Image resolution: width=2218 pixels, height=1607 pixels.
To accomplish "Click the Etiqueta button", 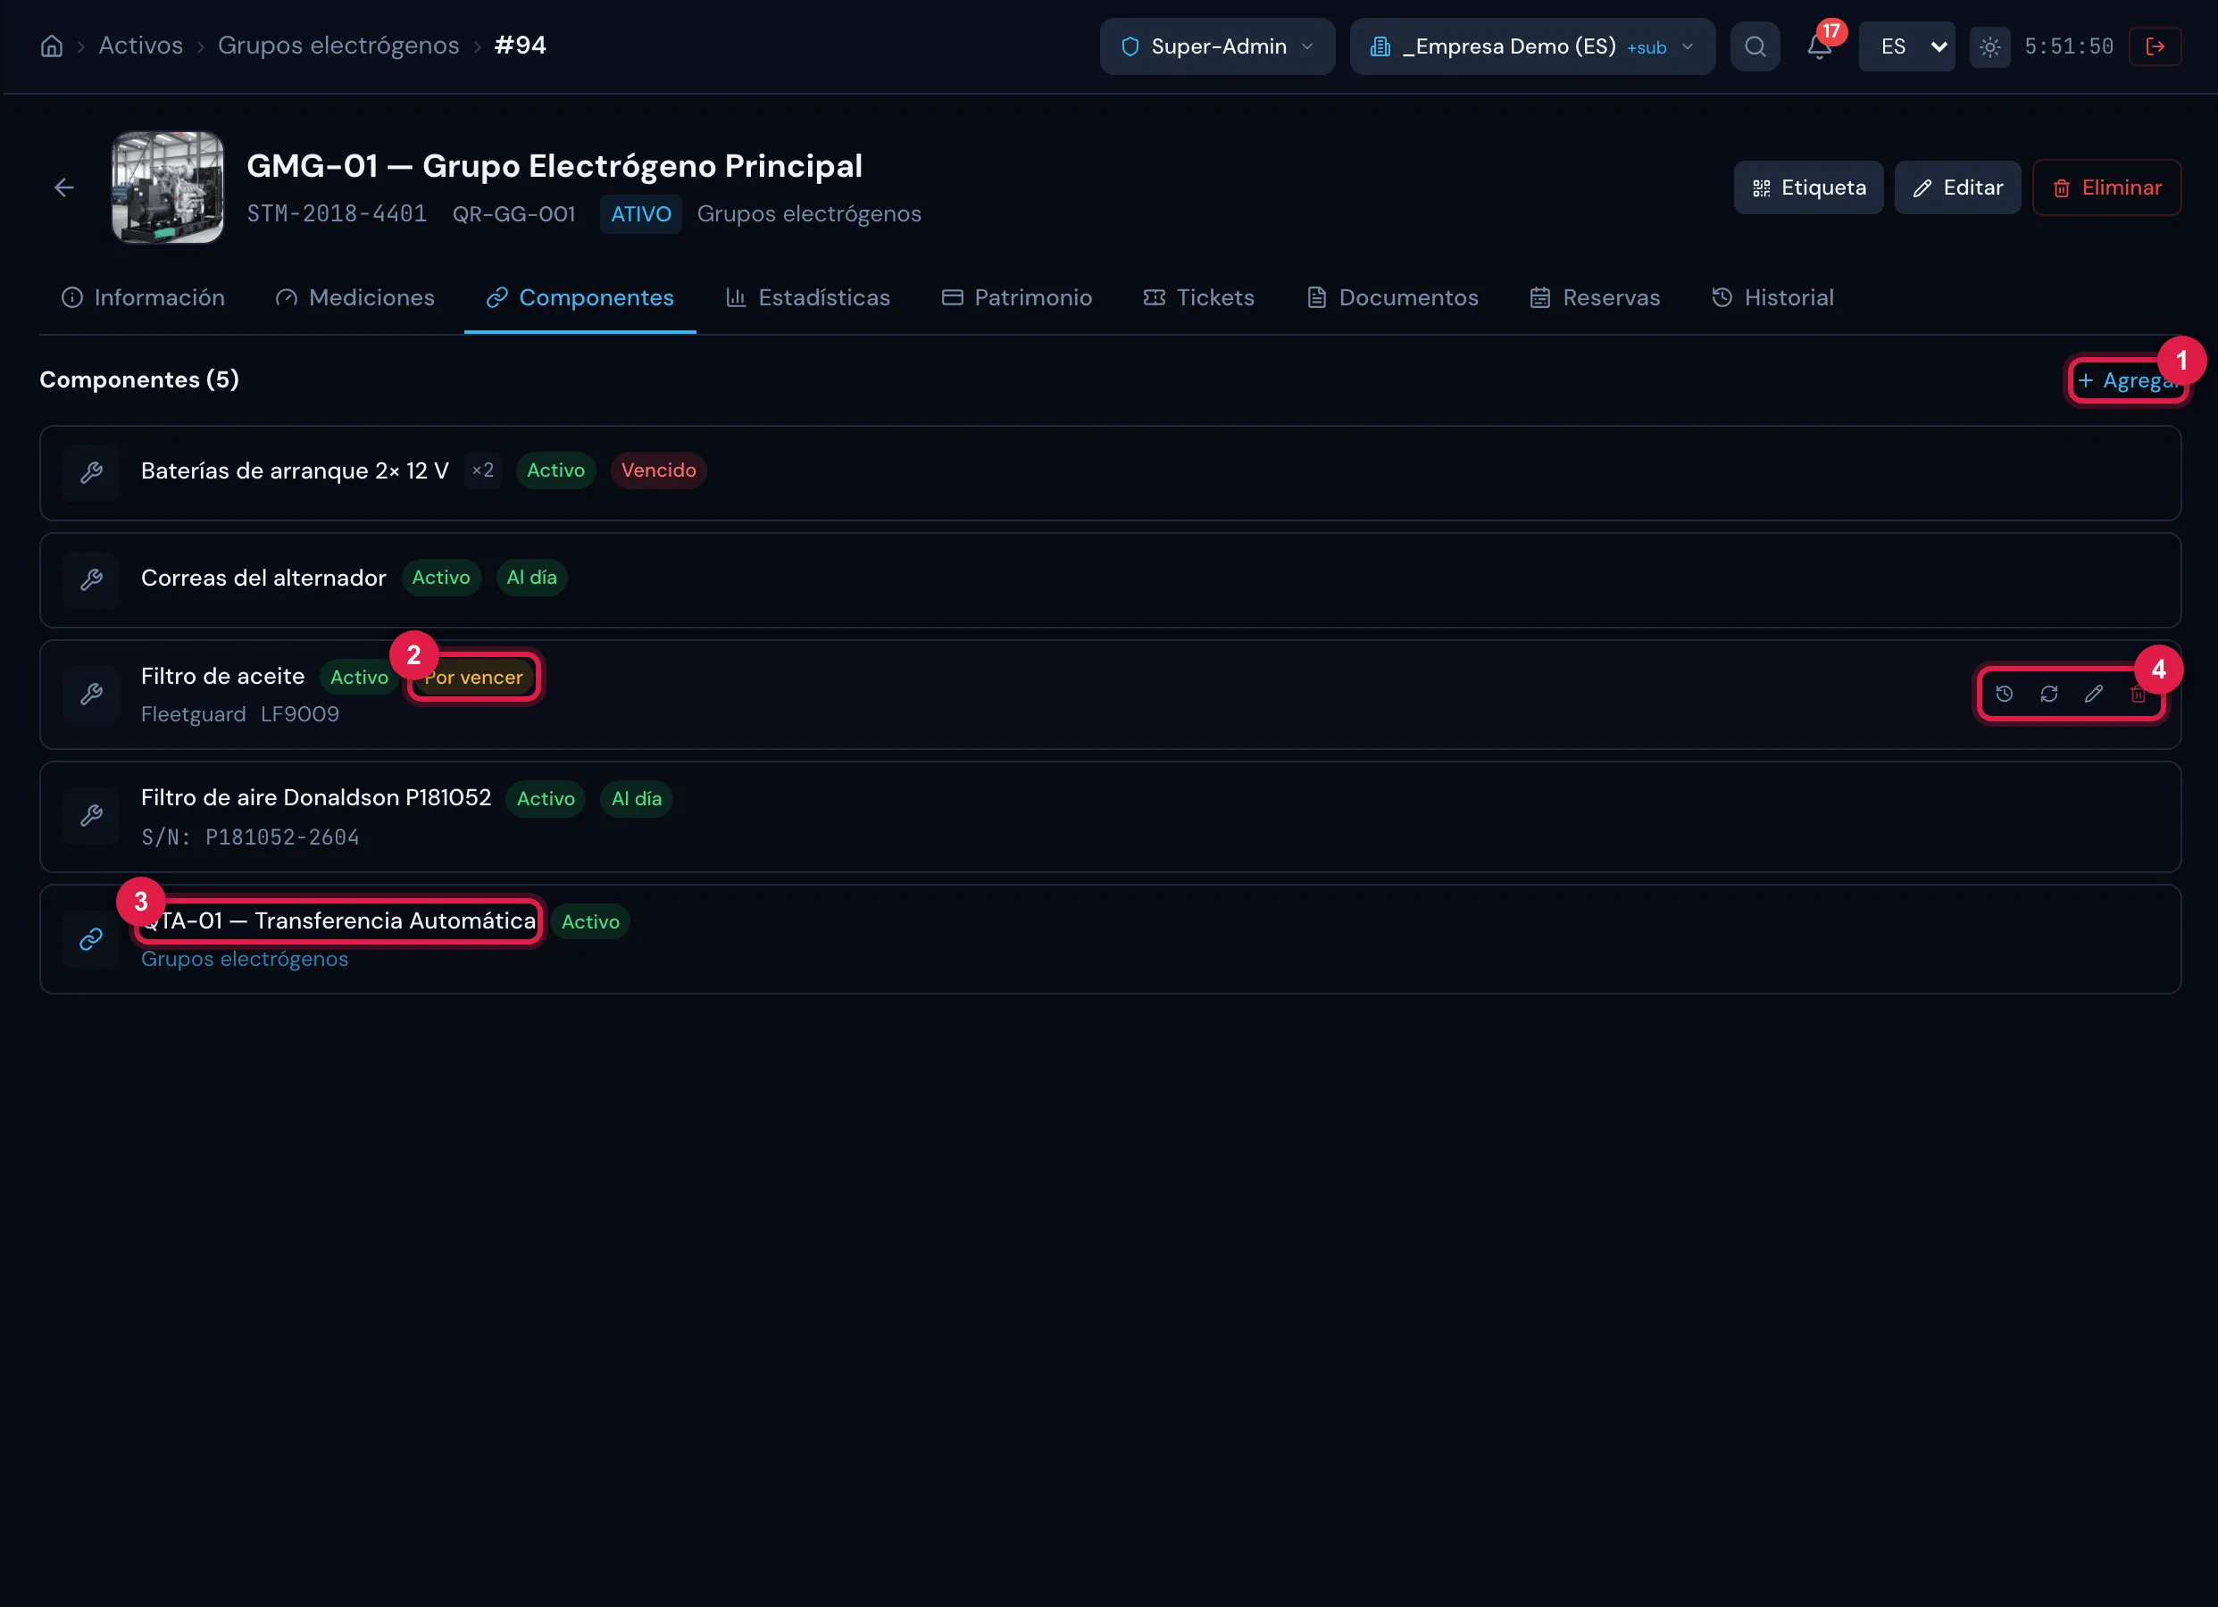I will tap(1808, 187).
